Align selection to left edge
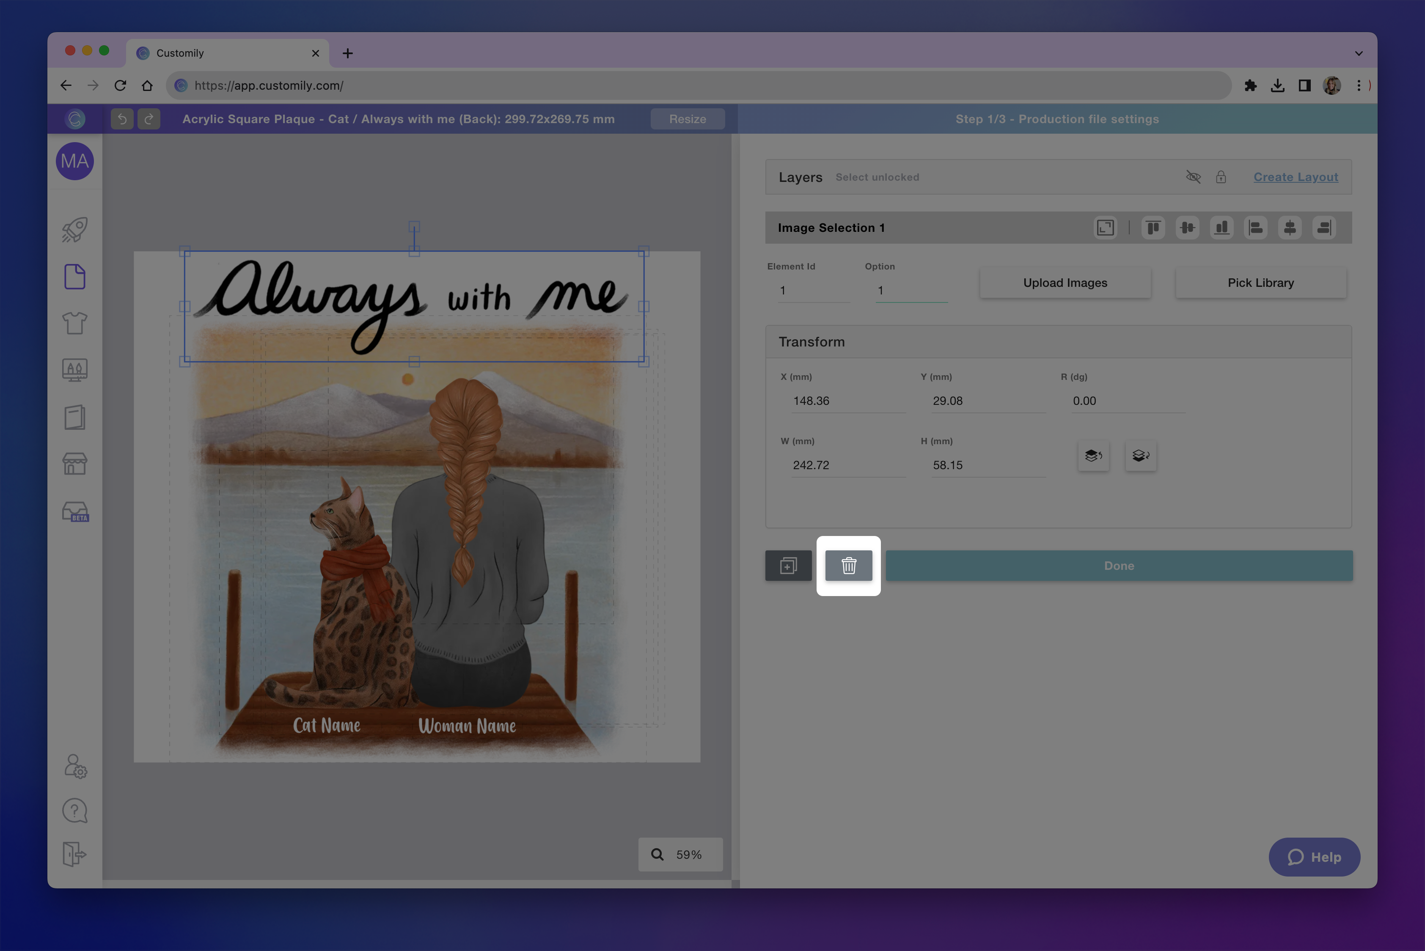1425x951 pixels. [1255, 228]
